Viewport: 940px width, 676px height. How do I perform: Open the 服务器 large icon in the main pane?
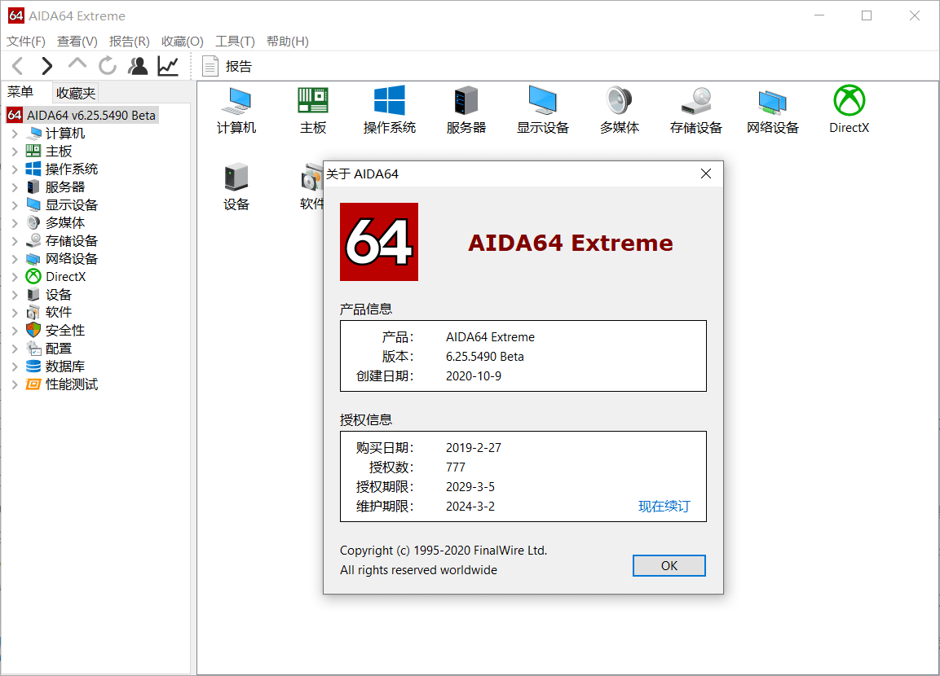tap(466, 110)
